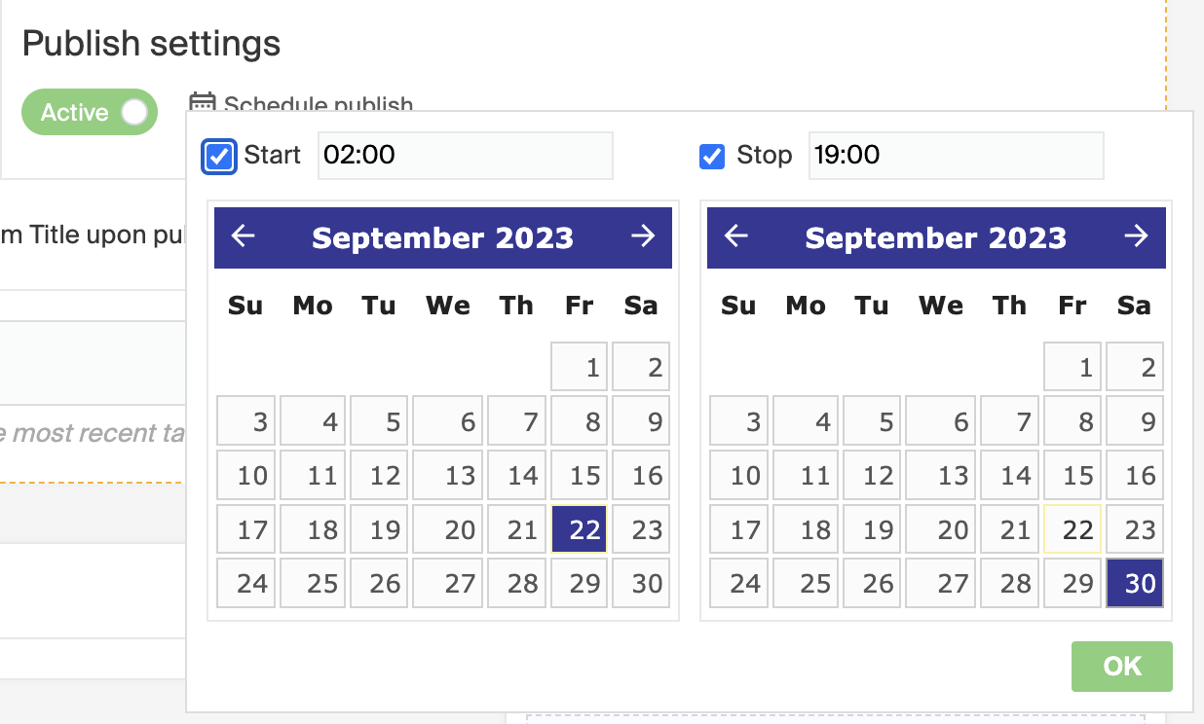Click the Schedule publish calendar icon
The height and width of the screenshot is (724, 1204).
(x=203, y=104)
